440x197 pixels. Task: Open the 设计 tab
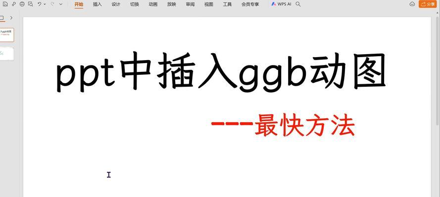coord(116,4)
